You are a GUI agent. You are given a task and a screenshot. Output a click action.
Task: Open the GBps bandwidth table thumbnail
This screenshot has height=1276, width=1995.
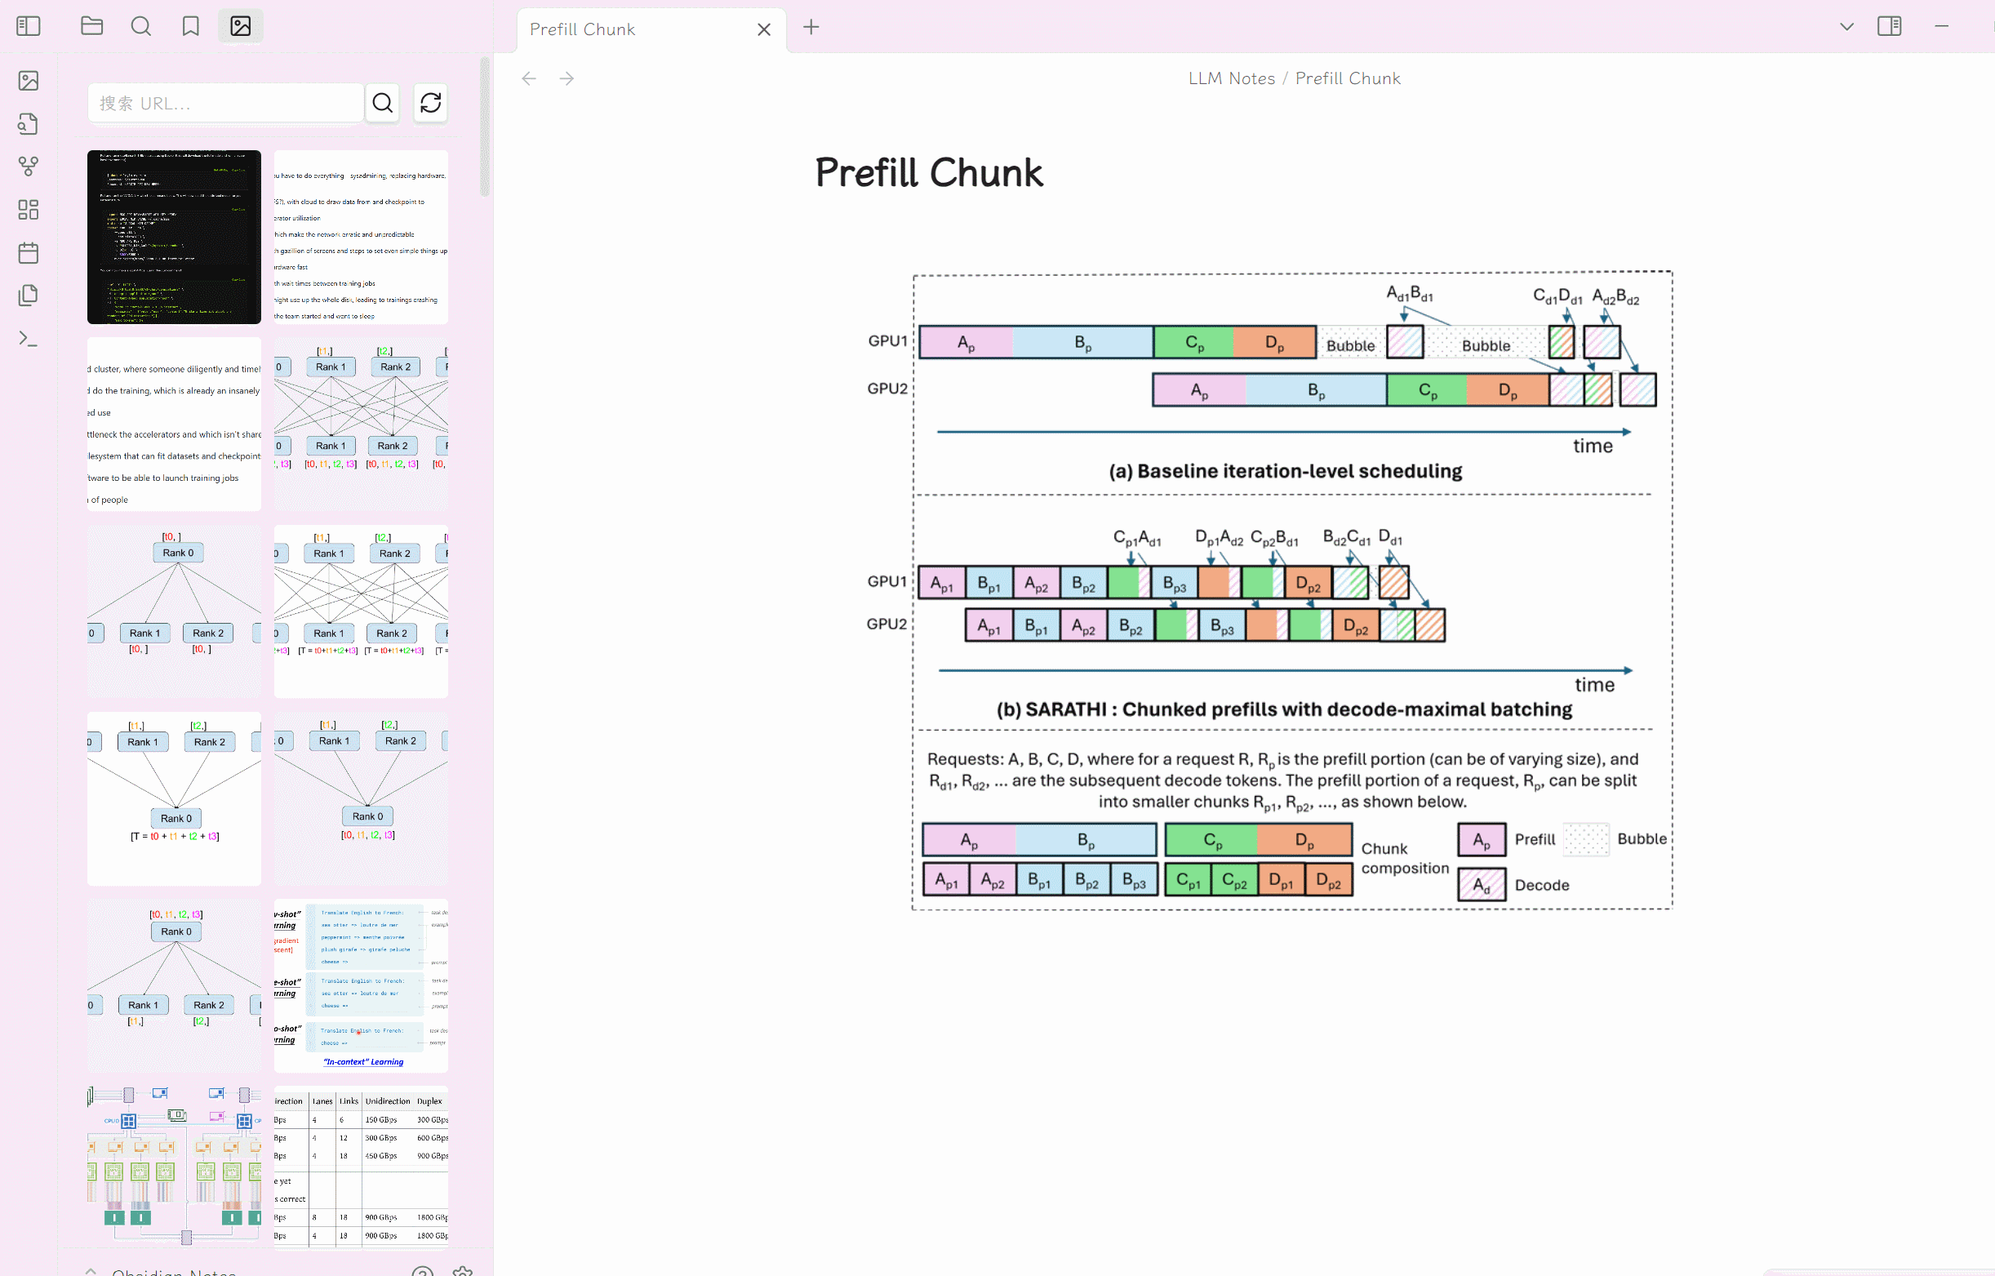click(362, 1168)
